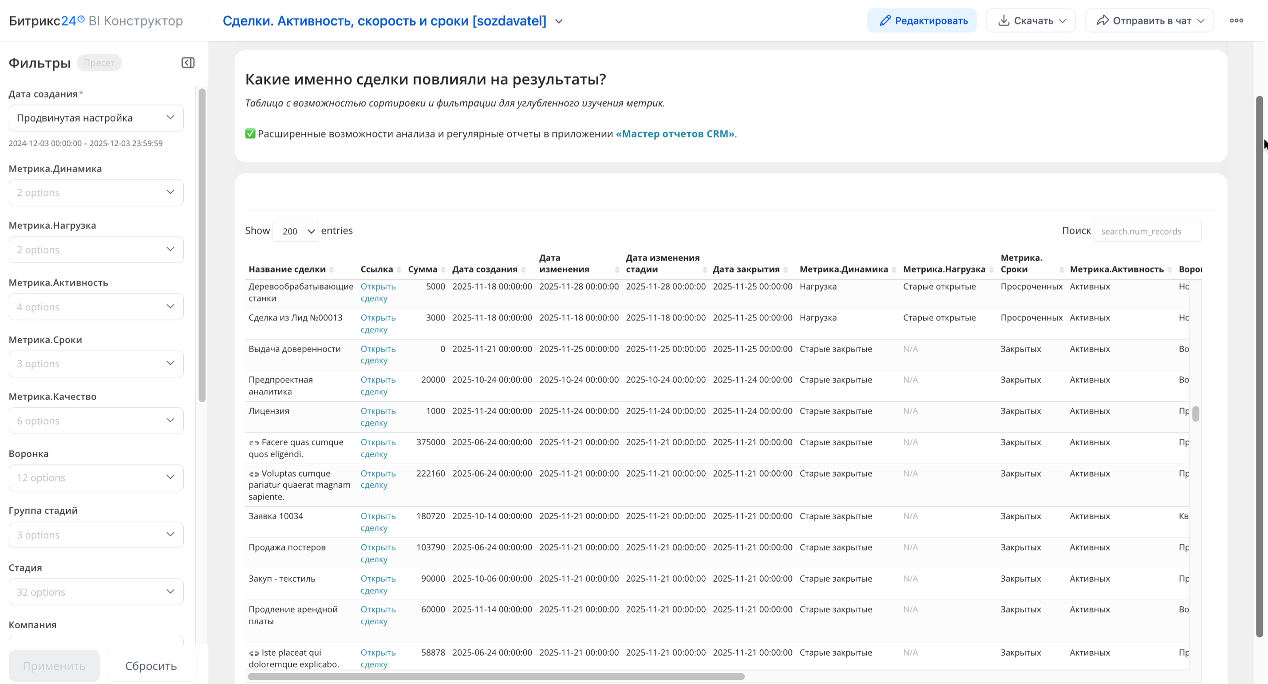Sort by Название сделки column header
The image size is (1268, 684).
(x=287, y=270)
